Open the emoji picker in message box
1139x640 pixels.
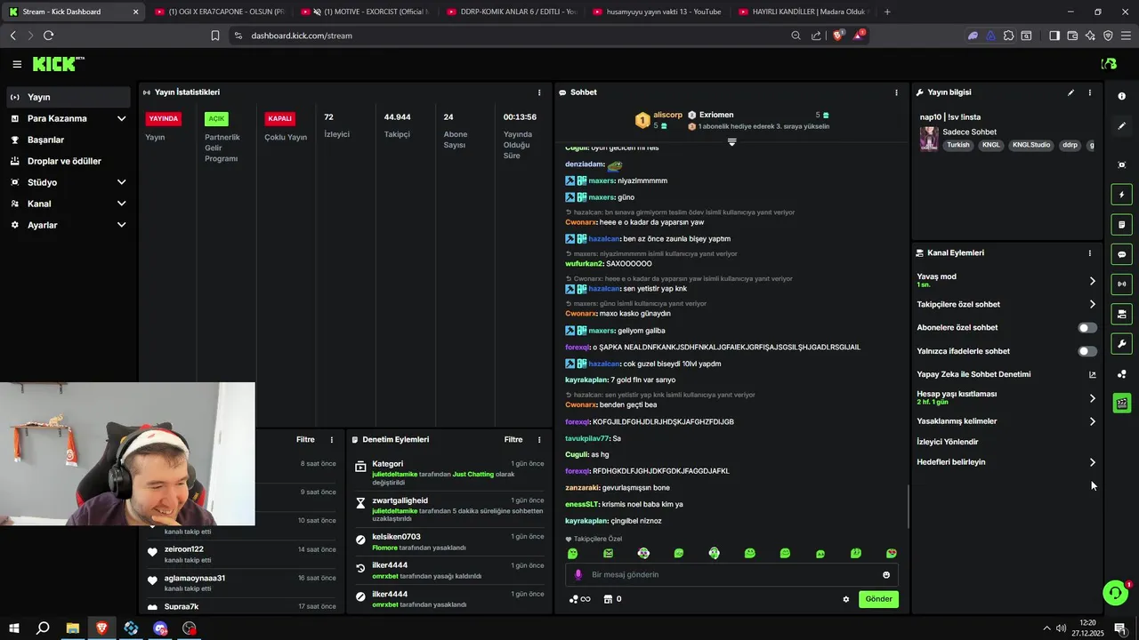885,575
